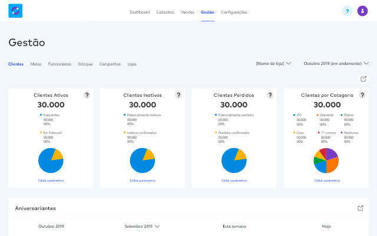Click the Clientes Inativos help question mark
The image size is (377, 236).
pyautogui.click(x=178, y=95)
